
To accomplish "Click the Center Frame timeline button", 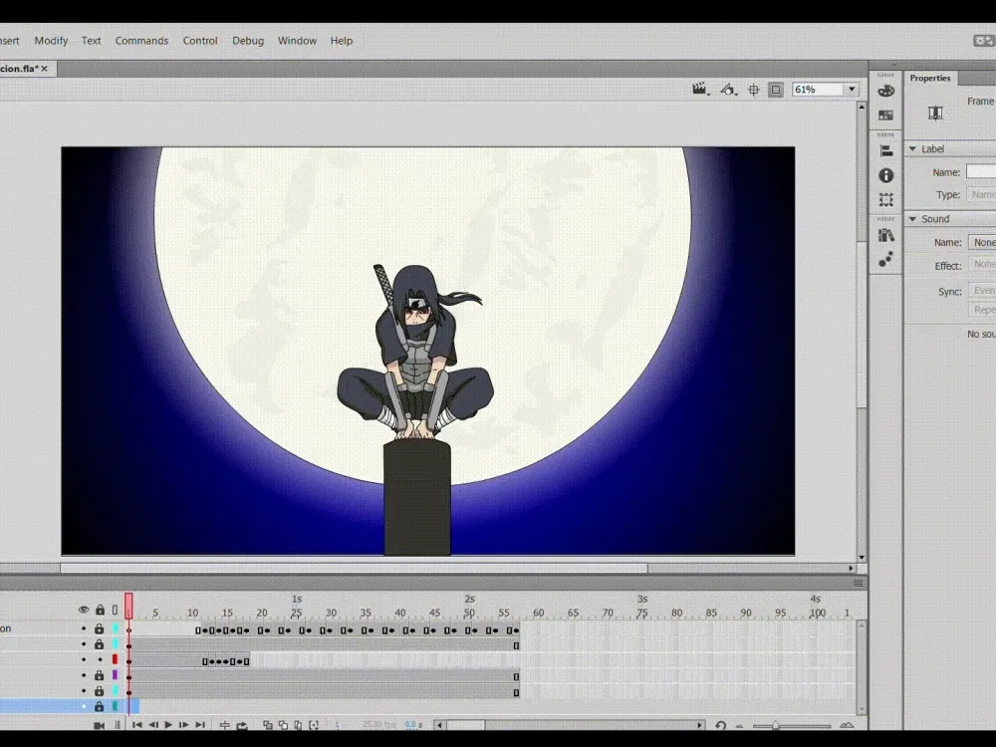I will click(x=225, y=725).
